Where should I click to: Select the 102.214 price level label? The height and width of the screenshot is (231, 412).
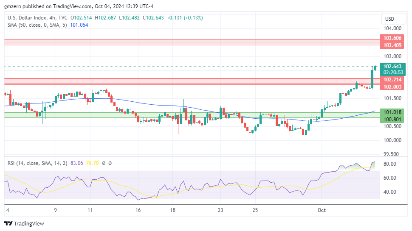pos(392,80)
